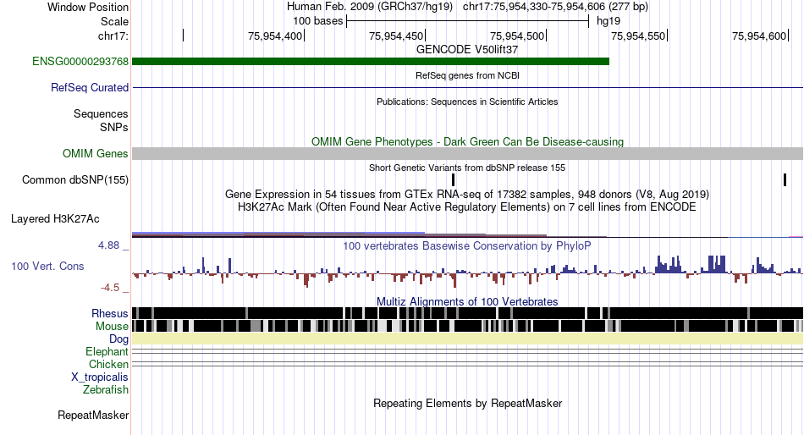Open Publications: Sequences in Scientific Articles title
This screenshot has height=435, width=804.
coord(467,102)
